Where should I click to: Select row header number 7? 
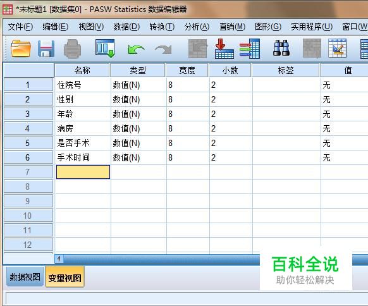click(28, 172)
